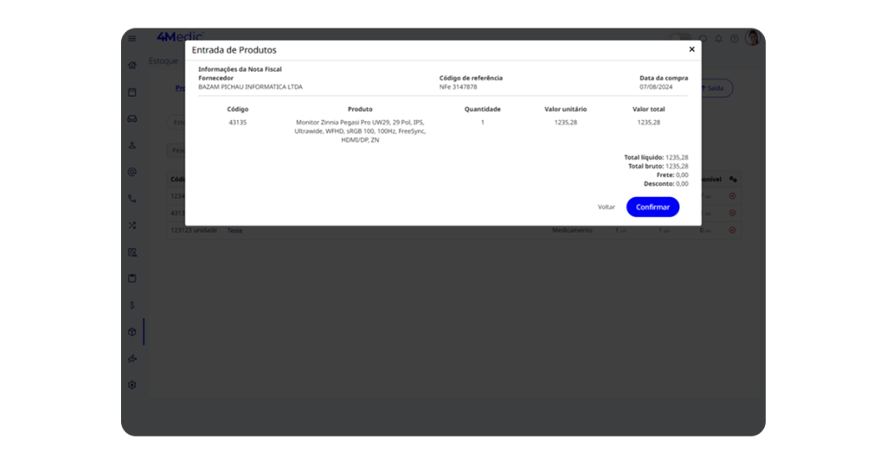The width and height of the screenshot is (886, 465).
Task: Open the person icon in the sidebar
Action: pyautogui.click(x=132, y=145)
